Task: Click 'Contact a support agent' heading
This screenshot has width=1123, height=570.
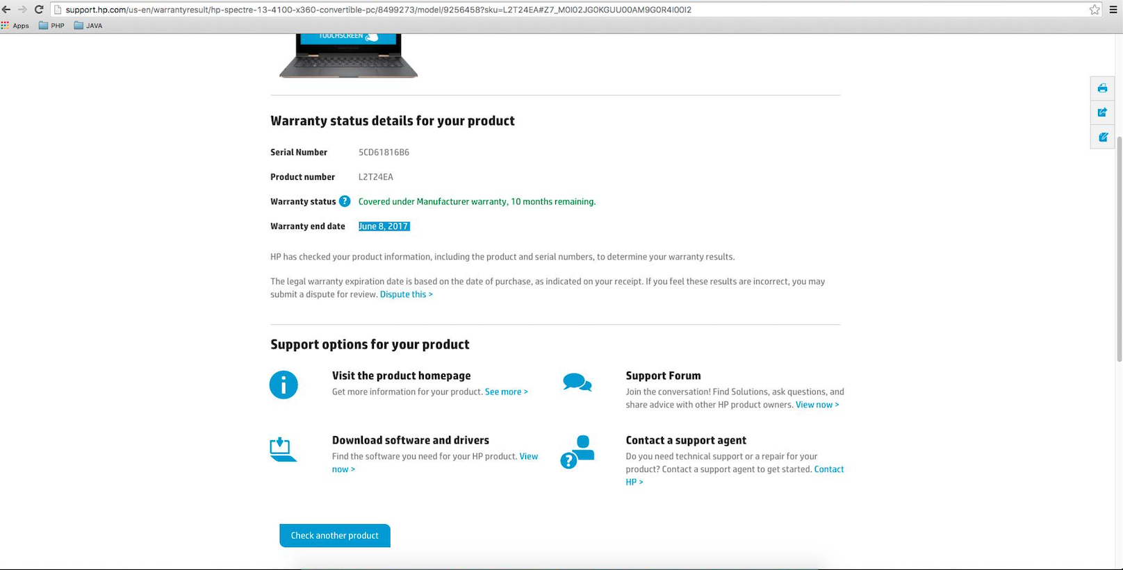Action: point(686,440)
